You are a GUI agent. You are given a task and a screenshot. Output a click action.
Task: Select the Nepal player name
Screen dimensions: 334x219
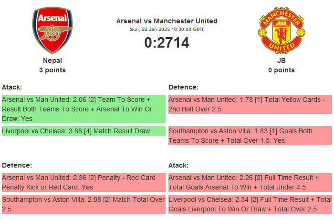pyautogui.click(x=52, y=60)
